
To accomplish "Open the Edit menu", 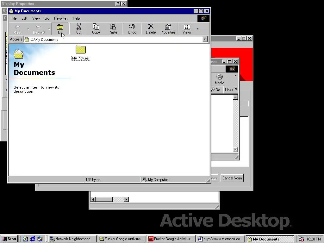I will click(x=24, y=18).
